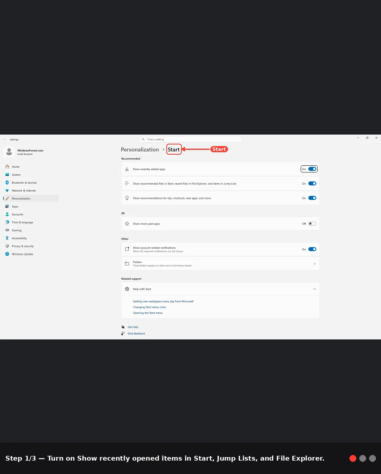Viewport: 381px width, 474px height.
Task: Click the Get help link text
Action: pos(133,327)
